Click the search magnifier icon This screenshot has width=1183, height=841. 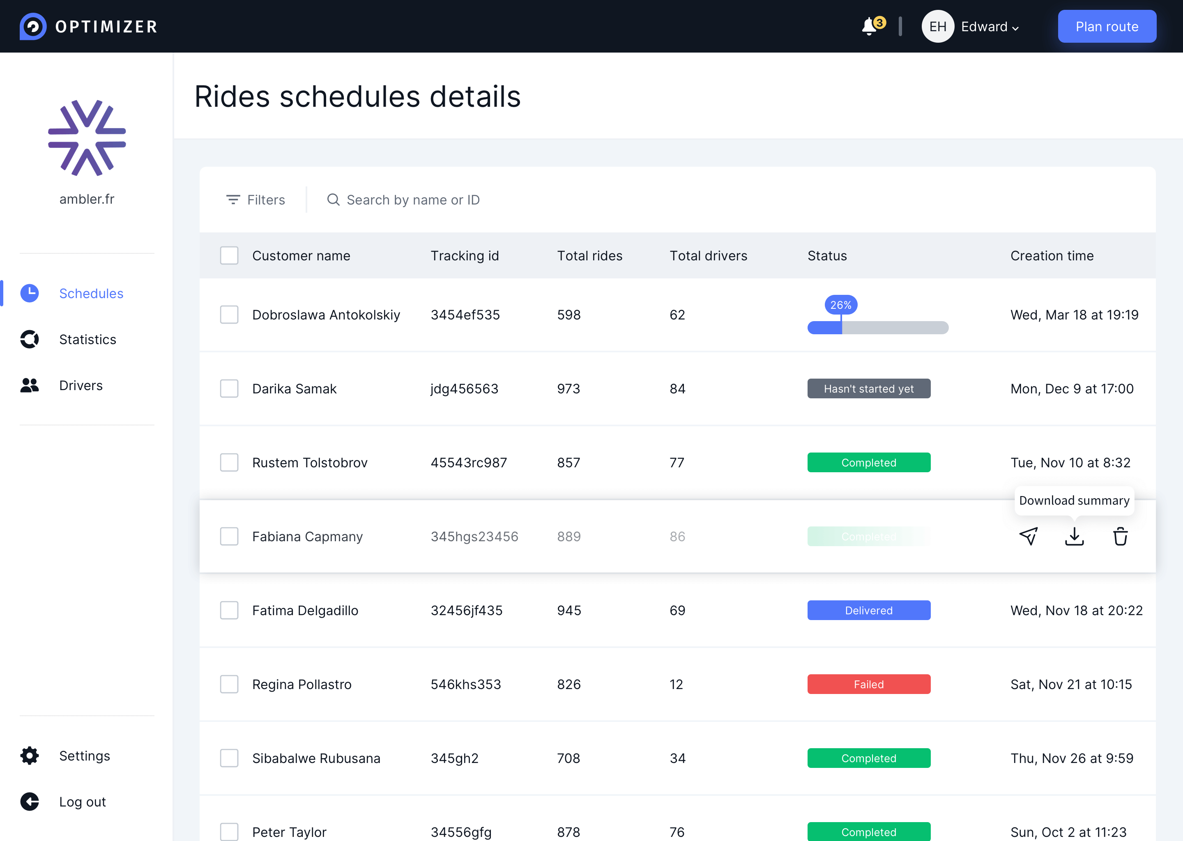tap(333, 200)
